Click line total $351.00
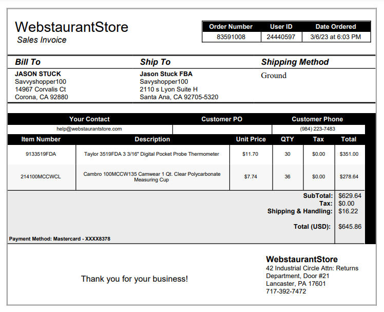Image resolution: width=384 pixels, height=312 pixels. pos(349,154)
